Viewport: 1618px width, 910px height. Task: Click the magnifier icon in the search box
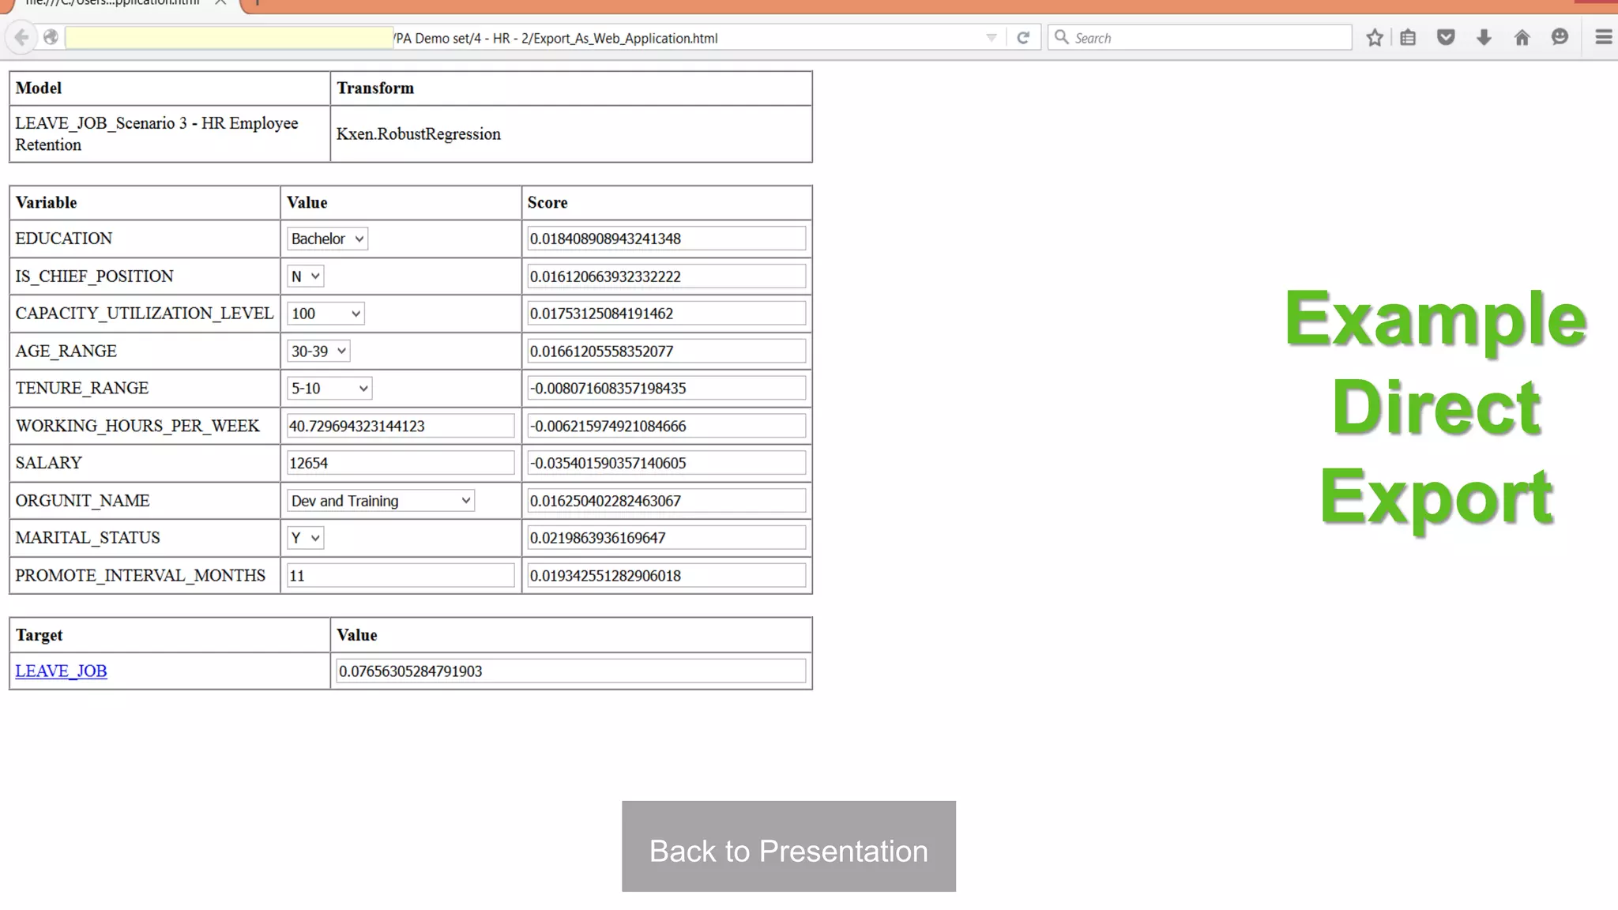1062,37
